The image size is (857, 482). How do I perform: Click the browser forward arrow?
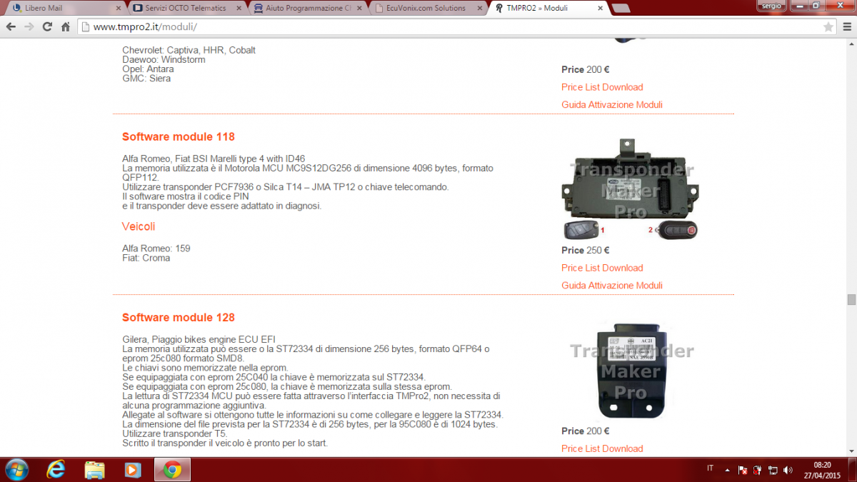tap(29, 26)
